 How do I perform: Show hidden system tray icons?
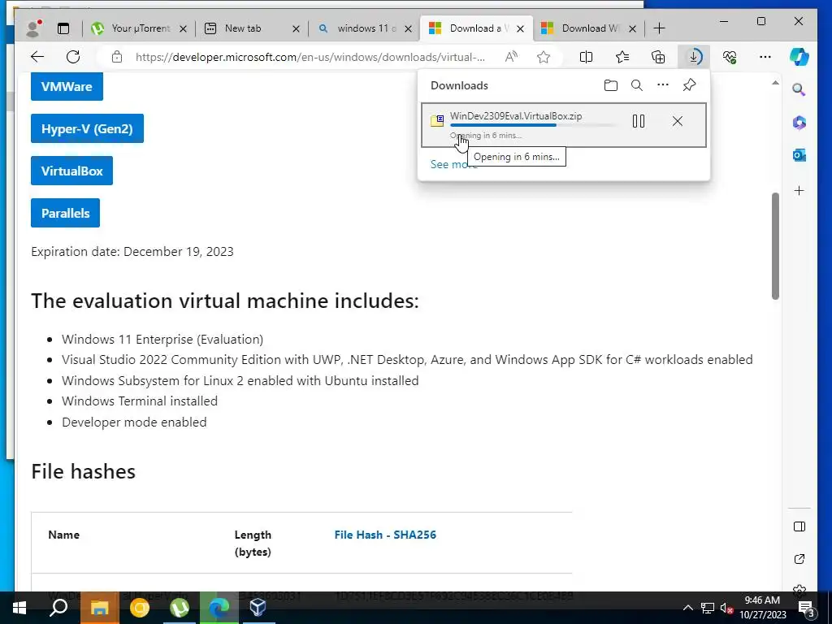click(x=687, y=608)
